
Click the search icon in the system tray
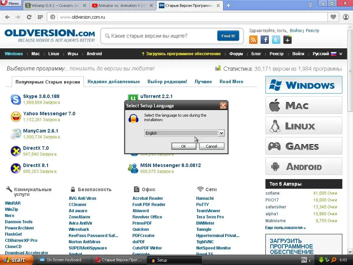pyautogui.click(x=334, y=260)
